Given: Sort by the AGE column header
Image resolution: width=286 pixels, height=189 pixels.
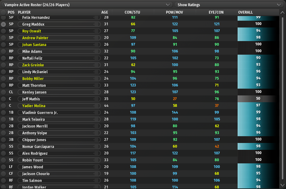Looking at the screenshot, I should tap(105, 12).
